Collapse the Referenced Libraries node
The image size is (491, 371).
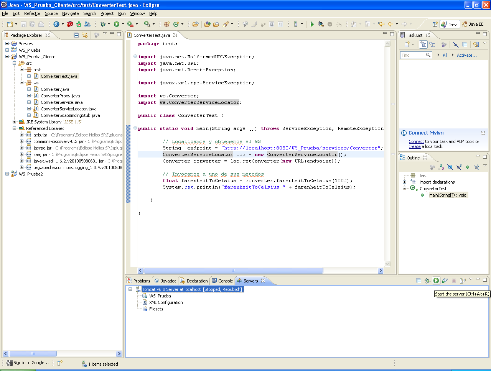[15, 128]
